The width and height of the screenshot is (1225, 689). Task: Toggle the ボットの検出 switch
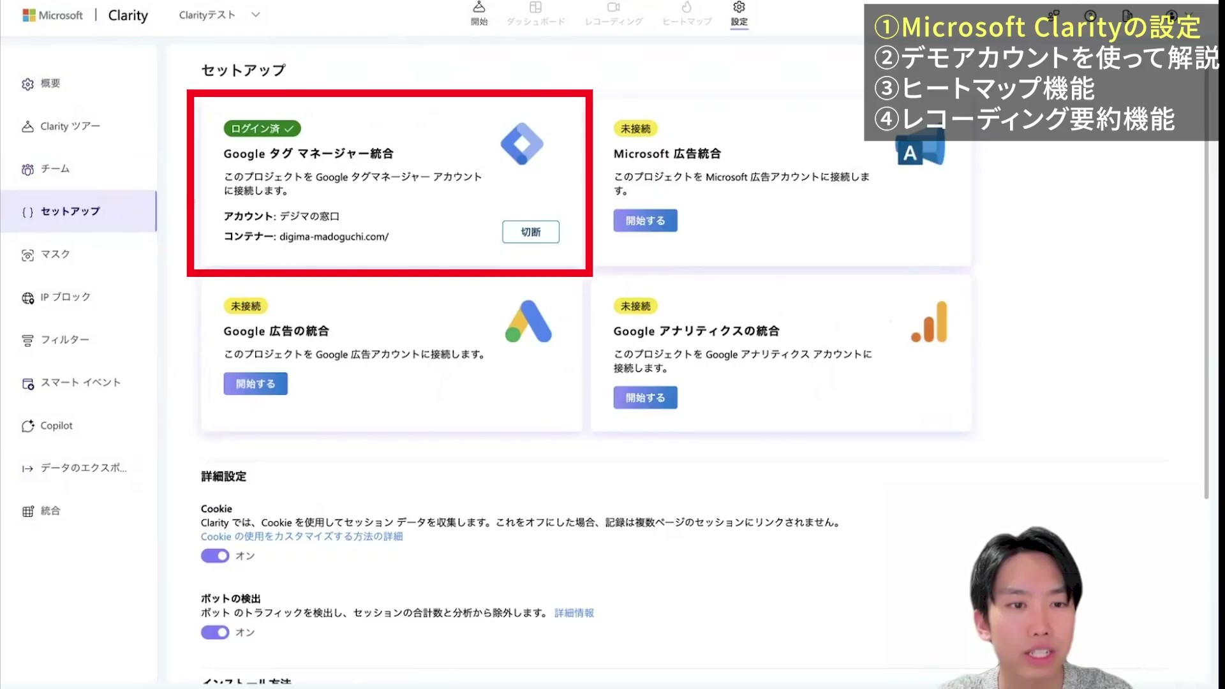coord(215,633)
